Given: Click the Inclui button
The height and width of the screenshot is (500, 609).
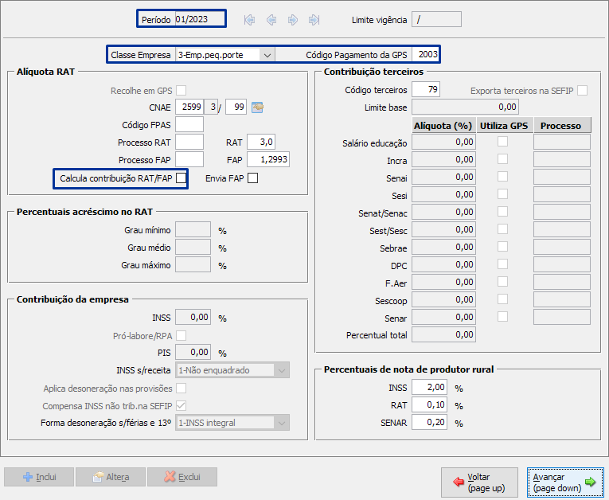Looking at the screenshot, I should coord(40,477).
